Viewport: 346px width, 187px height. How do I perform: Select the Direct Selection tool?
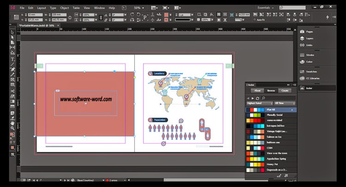click(12, 37)
